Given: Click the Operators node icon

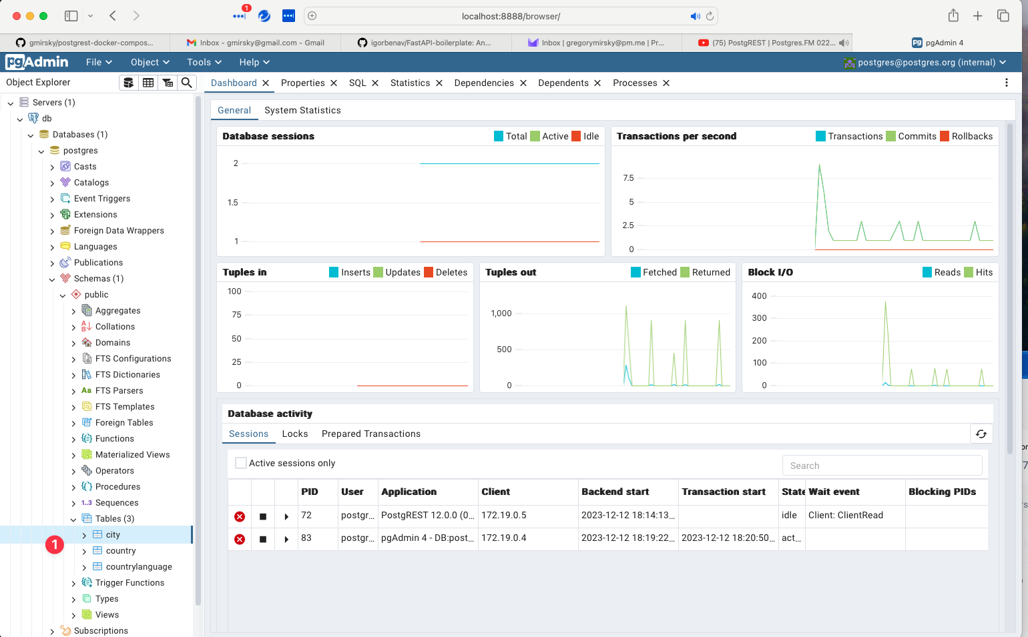Looking at the screenshot, I should [x=87, y=470].
